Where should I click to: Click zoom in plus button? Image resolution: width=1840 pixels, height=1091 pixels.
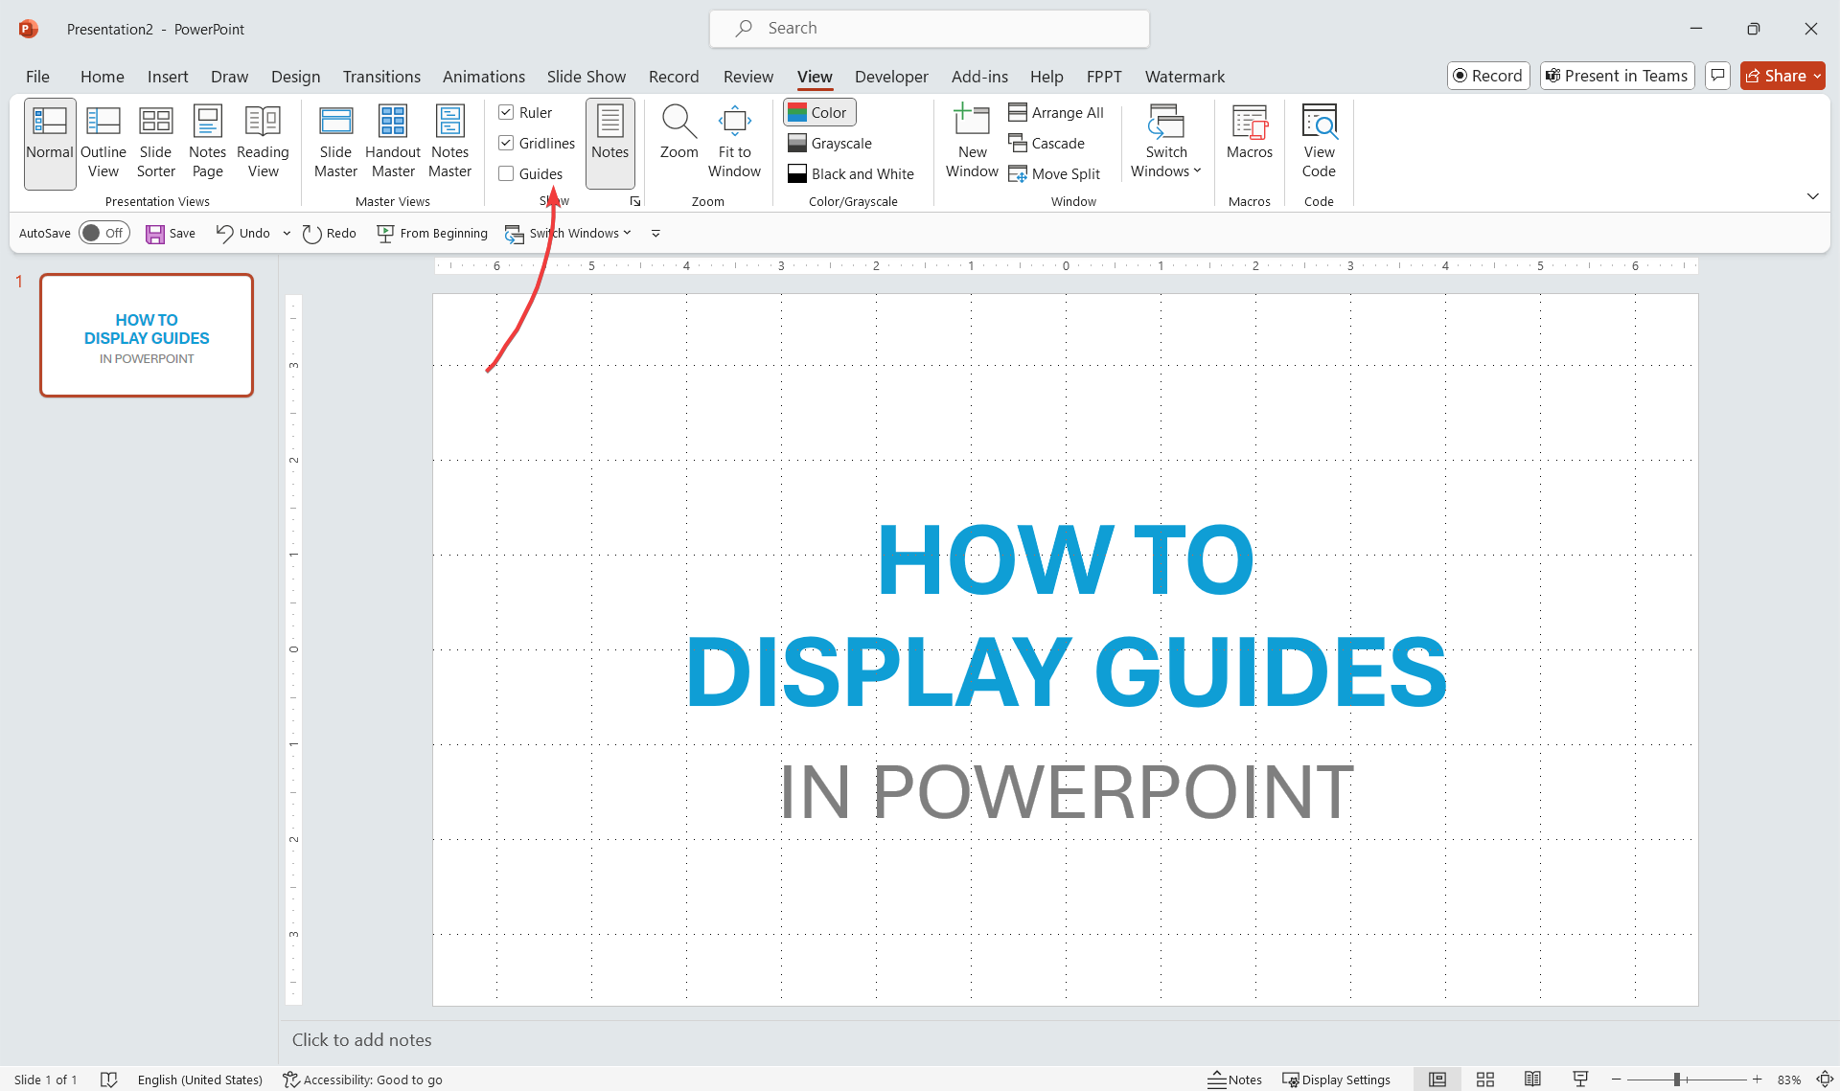[x=1757, y=1080]
